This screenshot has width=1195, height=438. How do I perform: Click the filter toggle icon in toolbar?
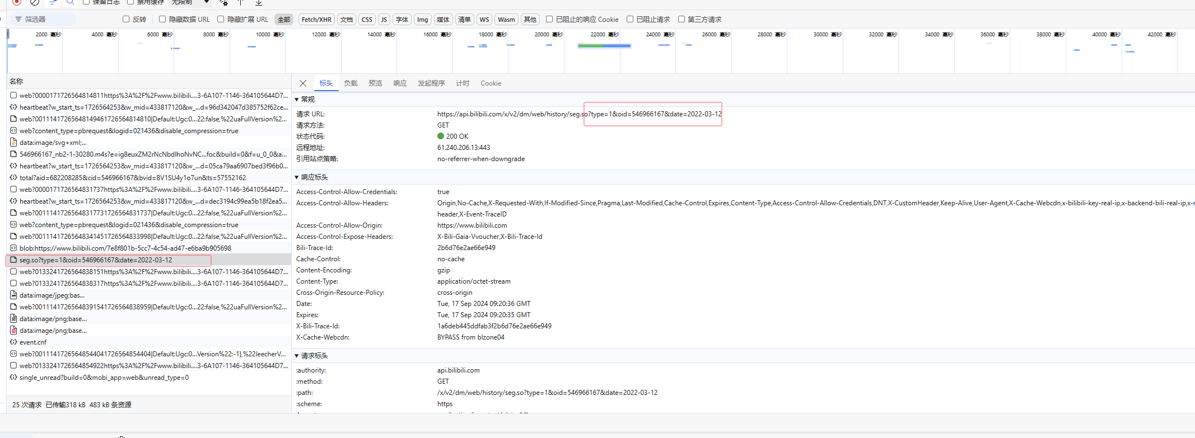pyautogui.click(x=53, y=2)
